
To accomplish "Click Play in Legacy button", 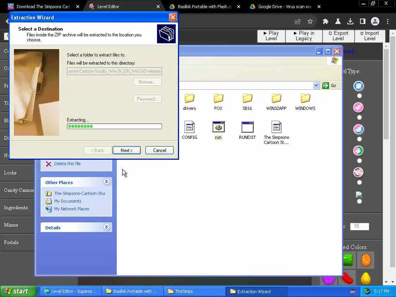I will [304, 36].
